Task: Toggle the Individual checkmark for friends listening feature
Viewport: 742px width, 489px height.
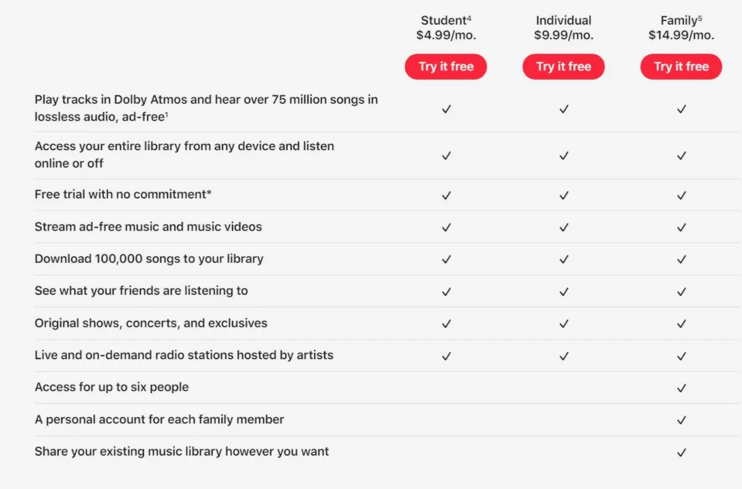Action: (x=563, y=291)
